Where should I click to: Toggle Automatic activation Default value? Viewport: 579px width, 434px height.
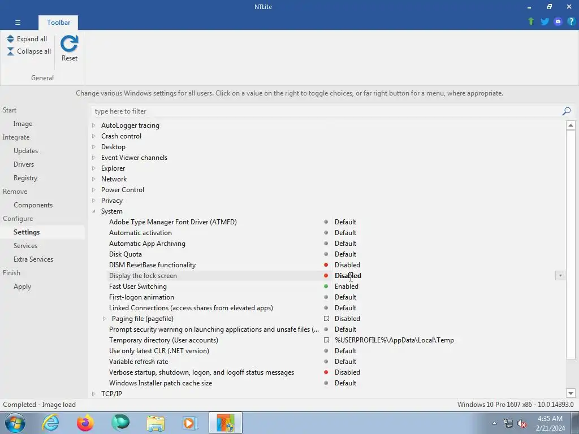(x=345, y=233)
